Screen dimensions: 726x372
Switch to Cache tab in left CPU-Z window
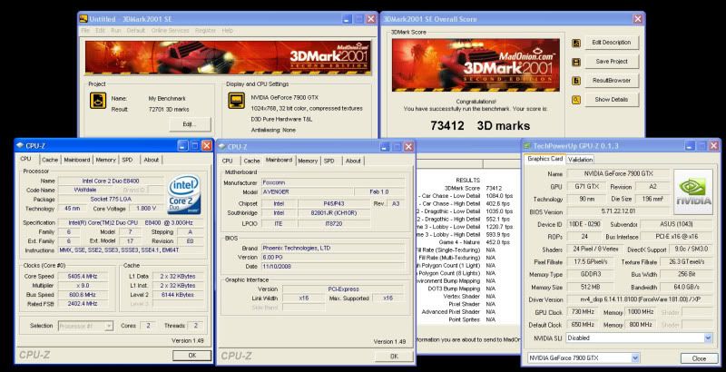tap(50, 160)
